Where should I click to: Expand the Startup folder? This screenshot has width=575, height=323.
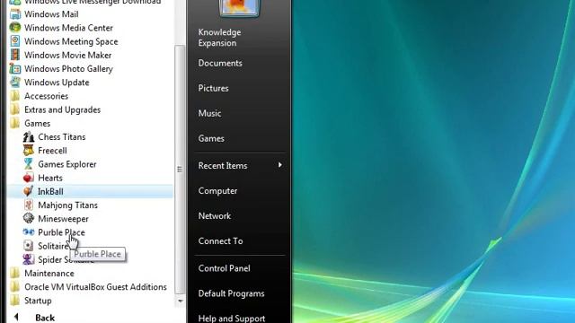tap(31, 301)
